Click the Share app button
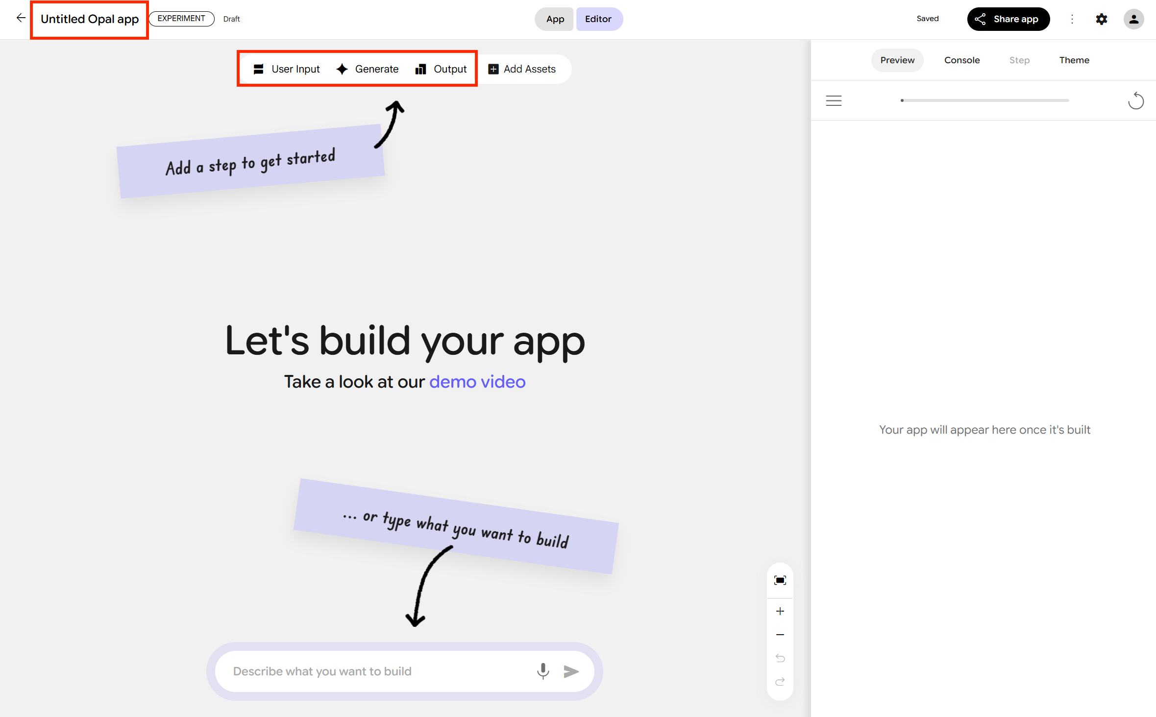 tap(1008, 19)
